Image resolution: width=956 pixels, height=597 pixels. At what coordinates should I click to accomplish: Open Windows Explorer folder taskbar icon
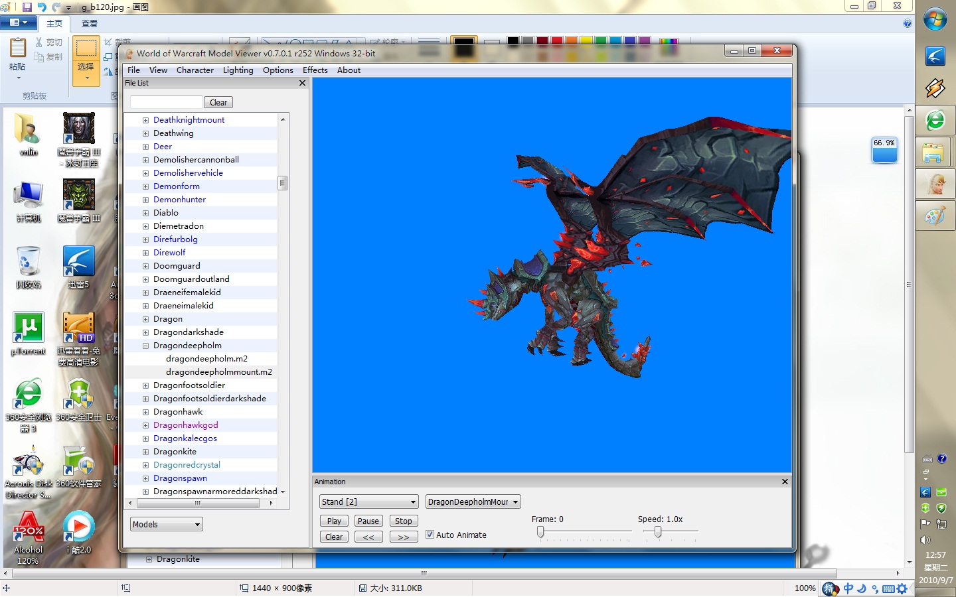[935, 153]
